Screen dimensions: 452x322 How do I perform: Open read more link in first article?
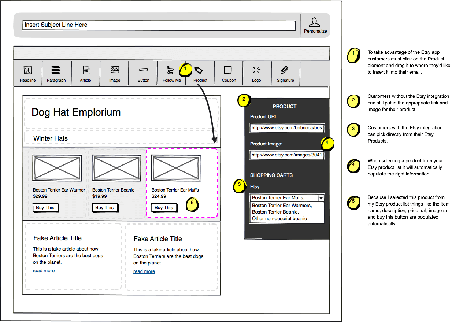pyautogui.click(x=44, y=271)
